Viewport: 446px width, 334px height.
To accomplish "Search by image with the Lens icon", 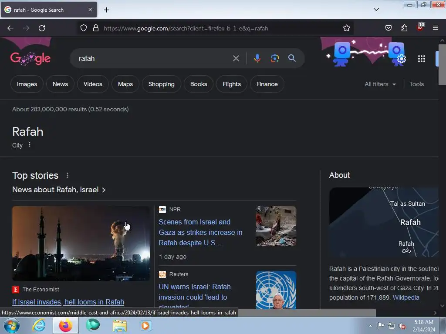I will (x=274, y=58).
